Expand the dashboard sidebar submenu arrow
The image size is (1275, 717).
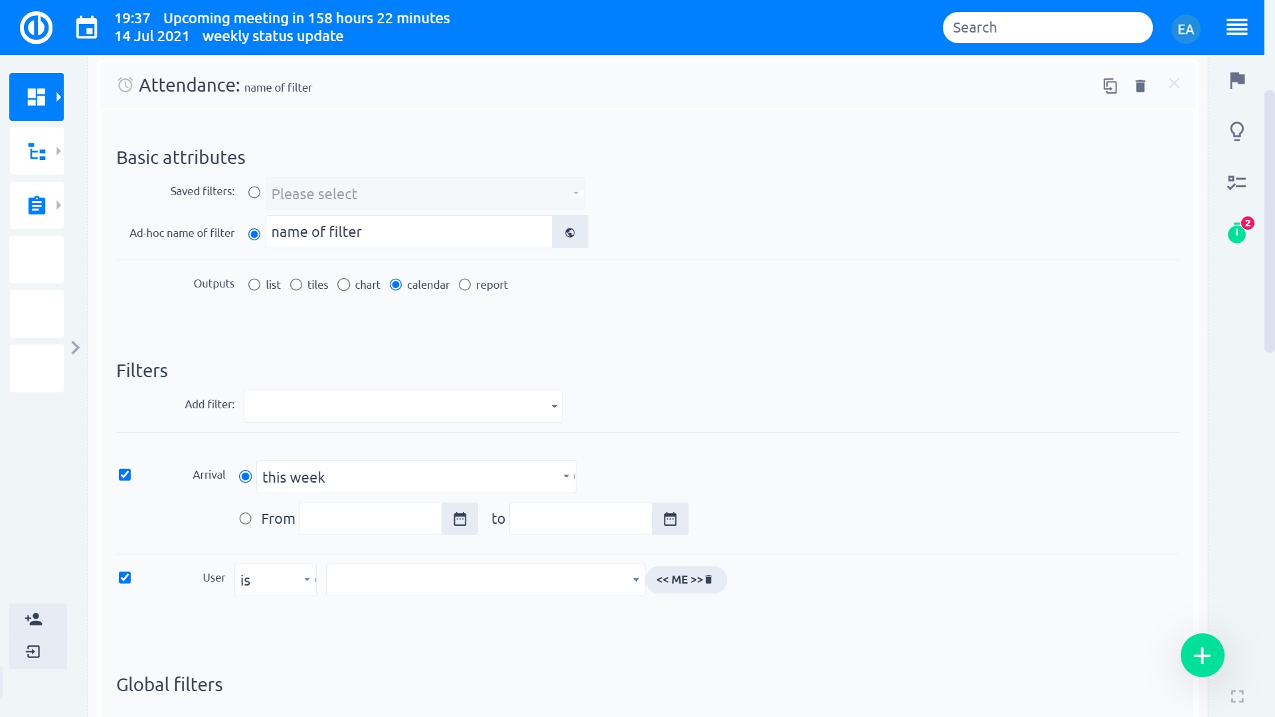pyautogui.click(x=58, y=97)
